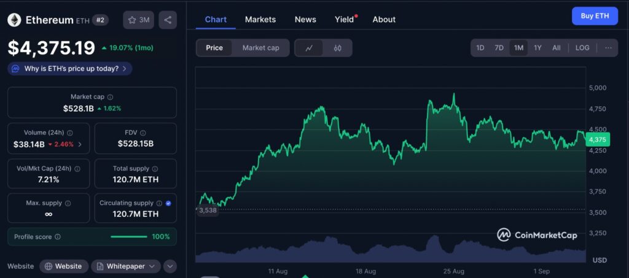Click the Vol/Mkt Cap info icon
629x278 pixels.
[77, 169]
